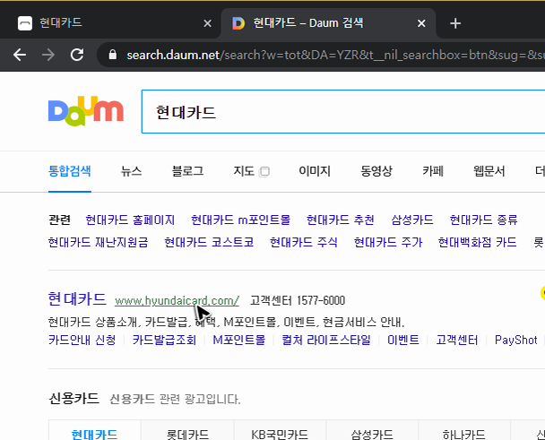The height and width of the screenshot is (440, 545).
Task: Open the 카드발급조회 sublink
Action: [x=164, y=340]
